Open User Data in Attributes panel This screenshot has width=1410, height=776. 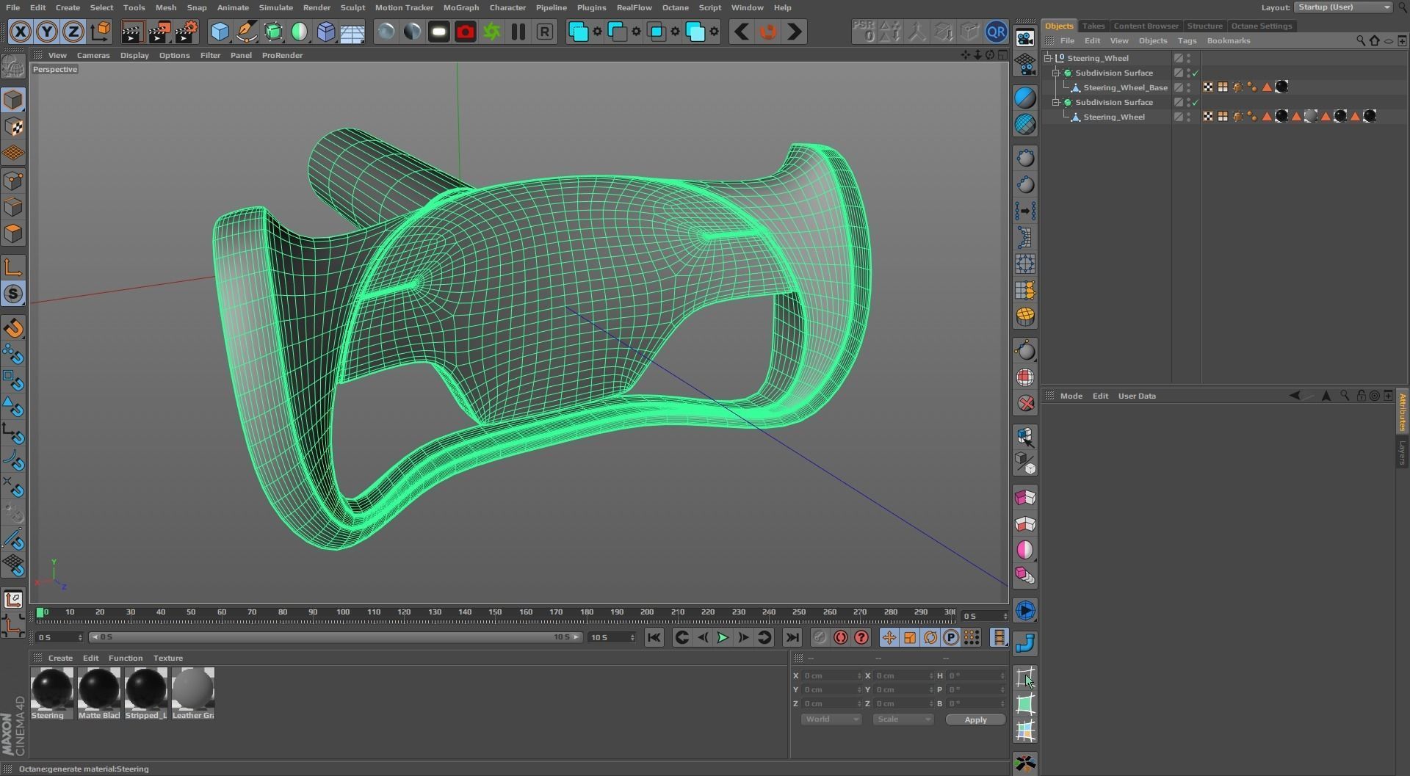click(1137, 396)
